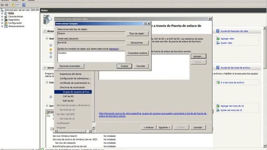
Task: Select CAP de RD wizard step
Action: 68,96
